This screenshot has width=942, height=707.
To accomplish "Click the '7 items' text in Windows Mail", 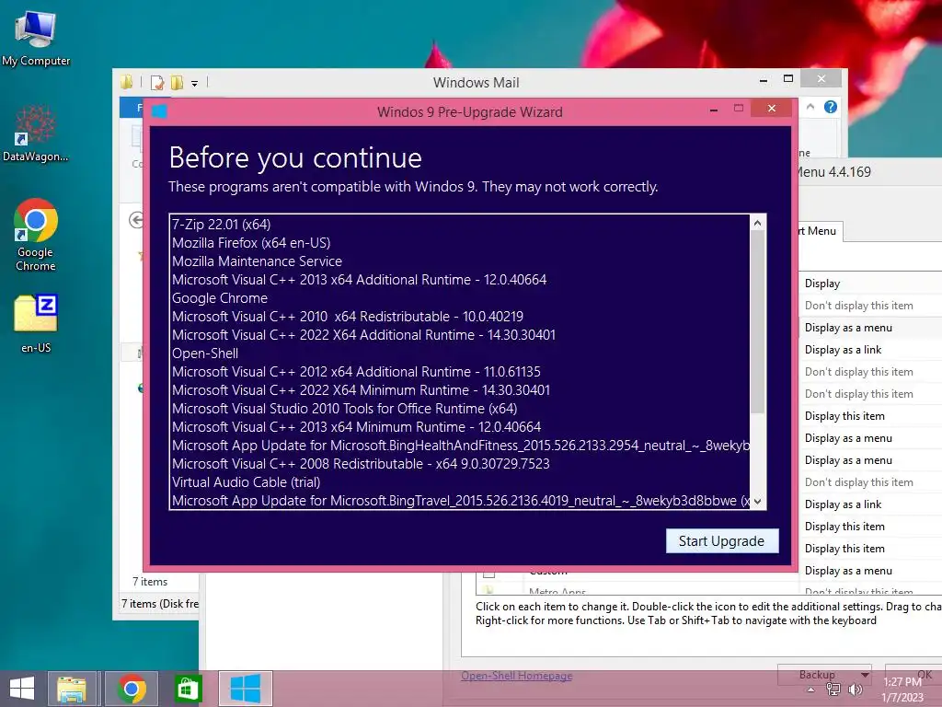I will point(150,582).
